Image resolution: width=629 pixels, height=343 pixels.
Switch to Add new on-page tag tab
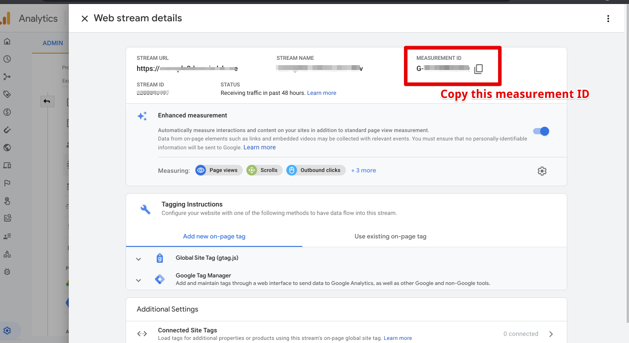tap(214, 236)
